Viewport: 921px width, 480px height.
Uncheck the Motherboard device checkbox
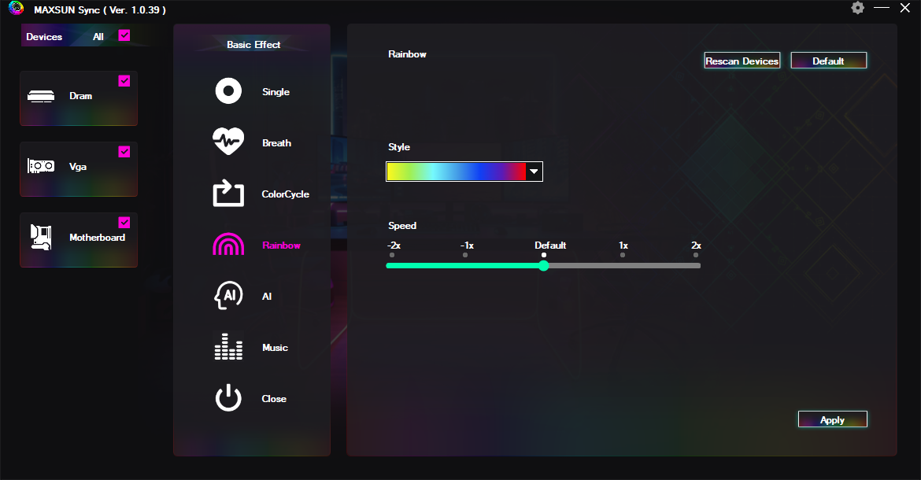pos(124,223)
